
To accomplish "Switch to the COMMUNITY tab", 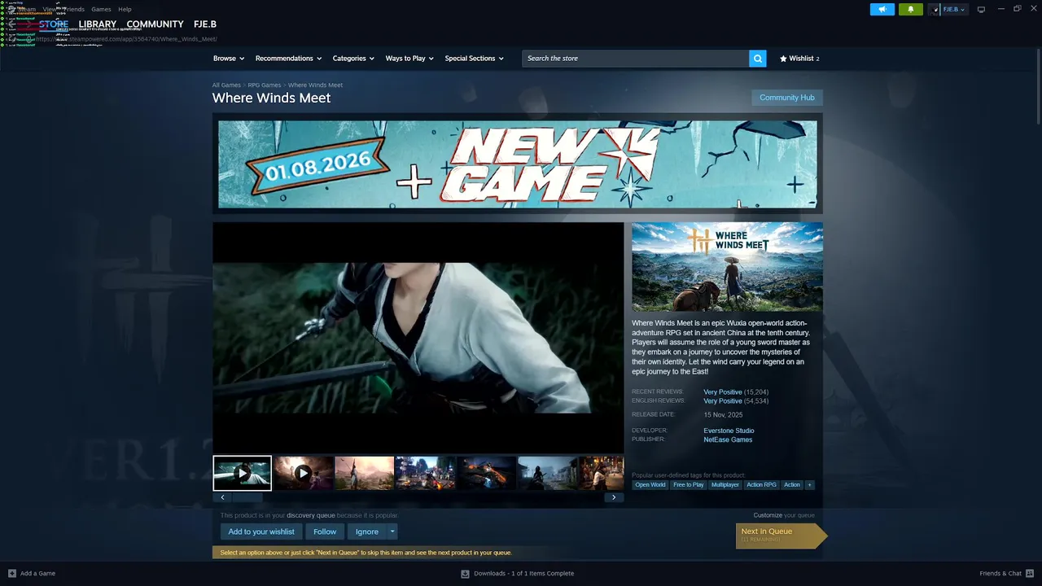I will 155,24.
